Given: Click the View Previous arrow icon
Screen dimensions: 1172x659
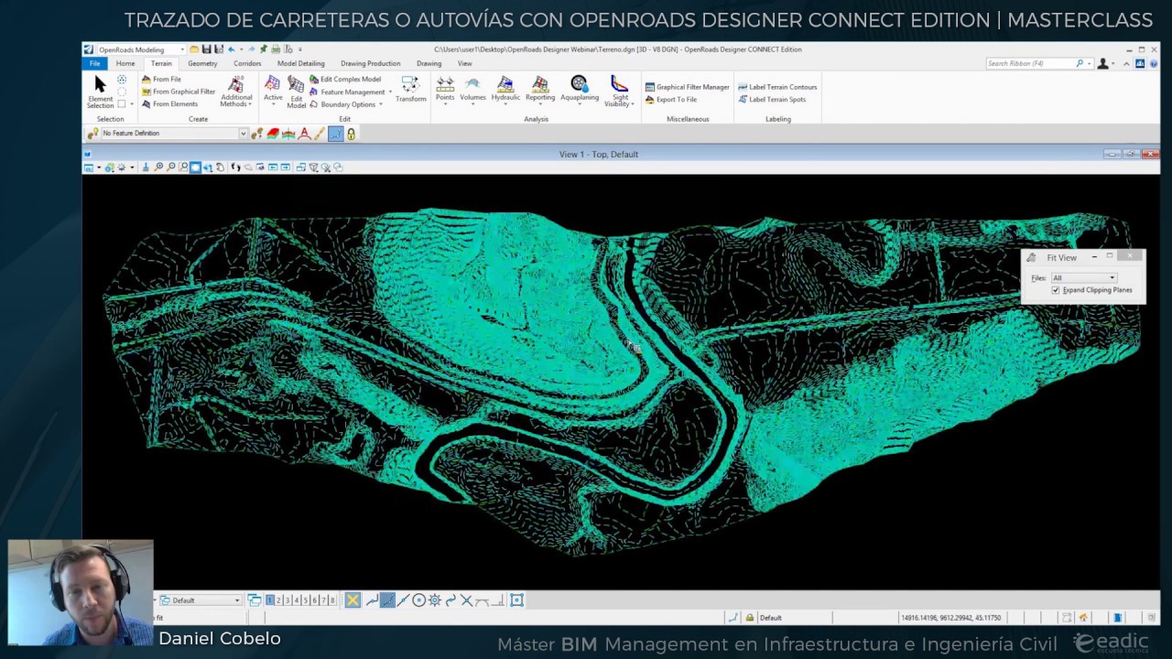Looking at the screenshot, I should [x=273, y=167].
